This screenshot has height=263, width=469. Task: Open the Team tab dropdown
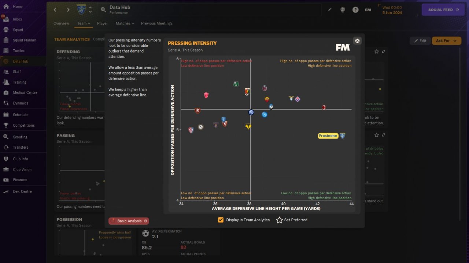click(x=84, y=23)
